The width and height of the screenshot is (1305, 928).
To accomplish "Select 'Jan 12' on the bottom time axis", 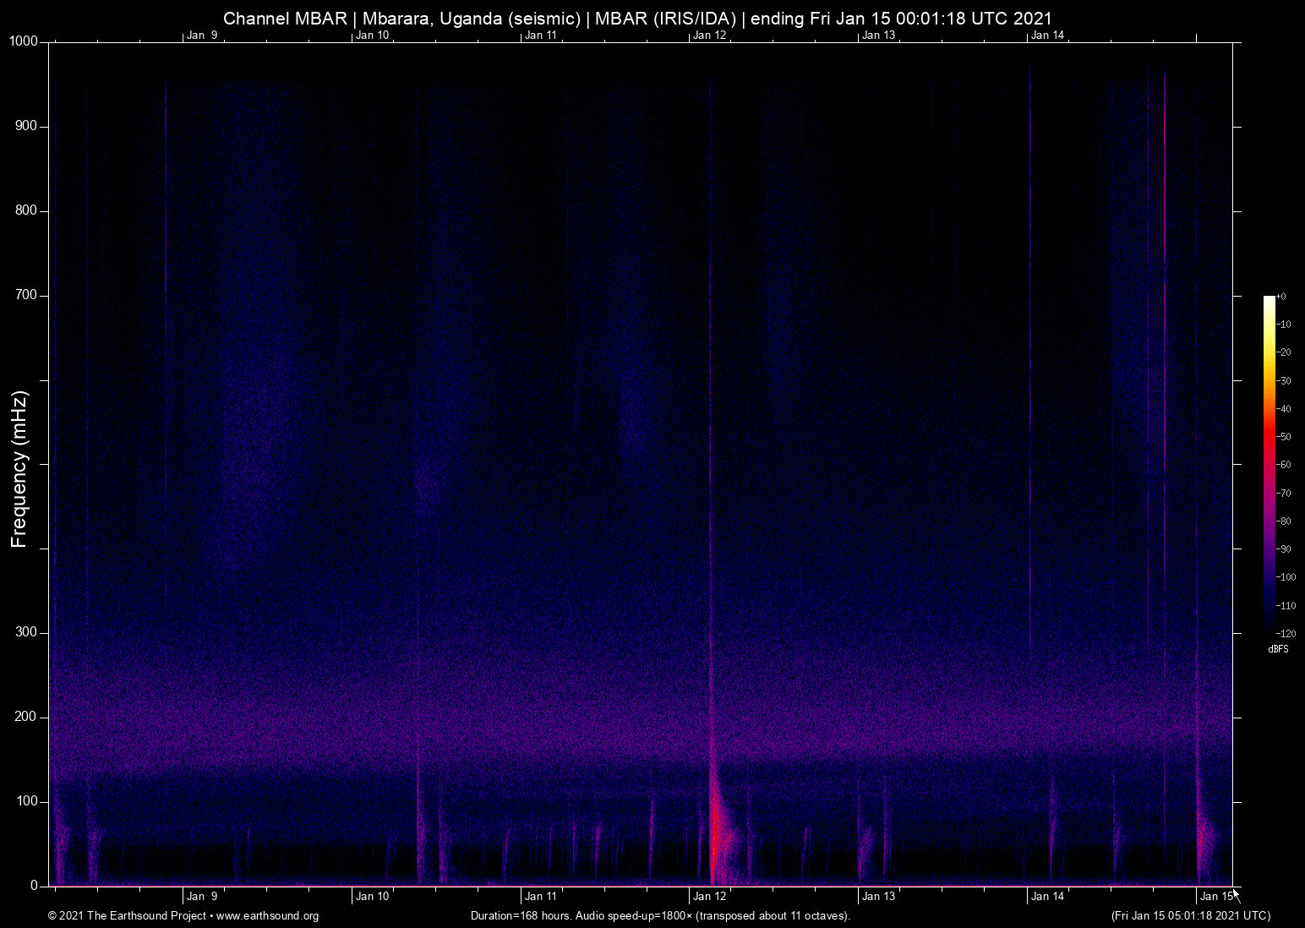I will point(709,897).
